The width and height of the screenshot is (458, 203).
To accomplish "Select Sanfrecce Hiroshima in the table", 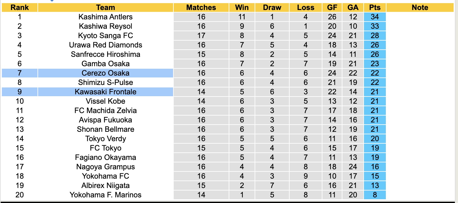I will point(106,54).
